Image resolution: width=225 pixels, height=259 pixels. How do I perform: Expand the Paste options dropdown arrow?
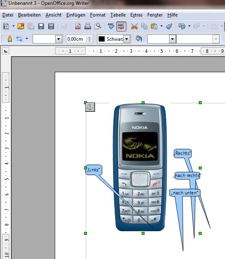click(x=161, y=26)
